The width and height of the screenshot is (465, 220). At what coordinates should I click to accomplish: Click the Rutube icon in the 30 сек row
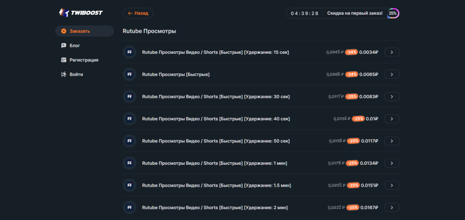point(130,96)
